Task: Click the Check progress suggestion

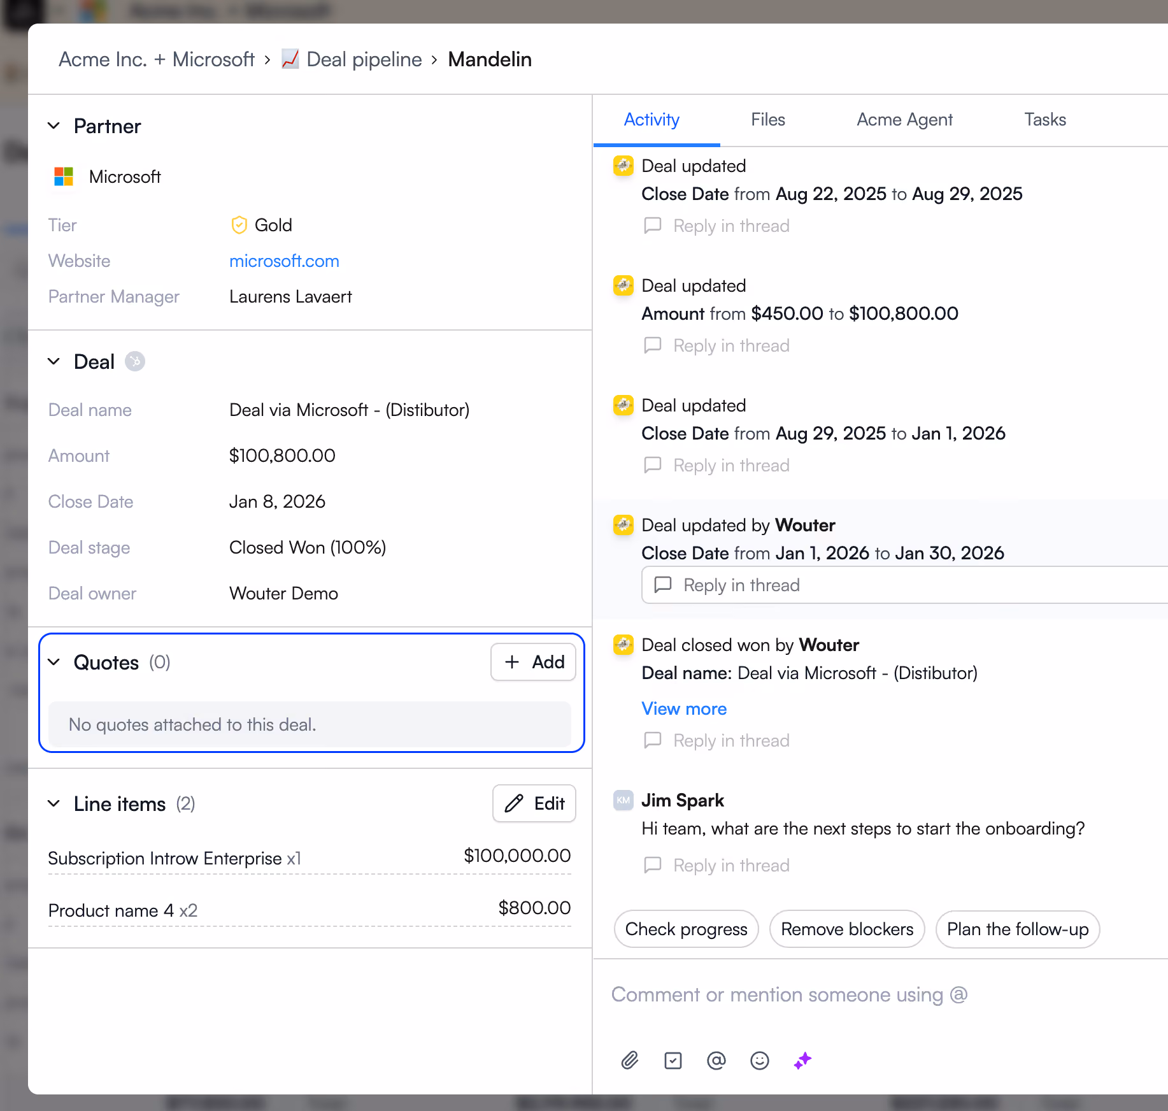Action: point(686,929)
